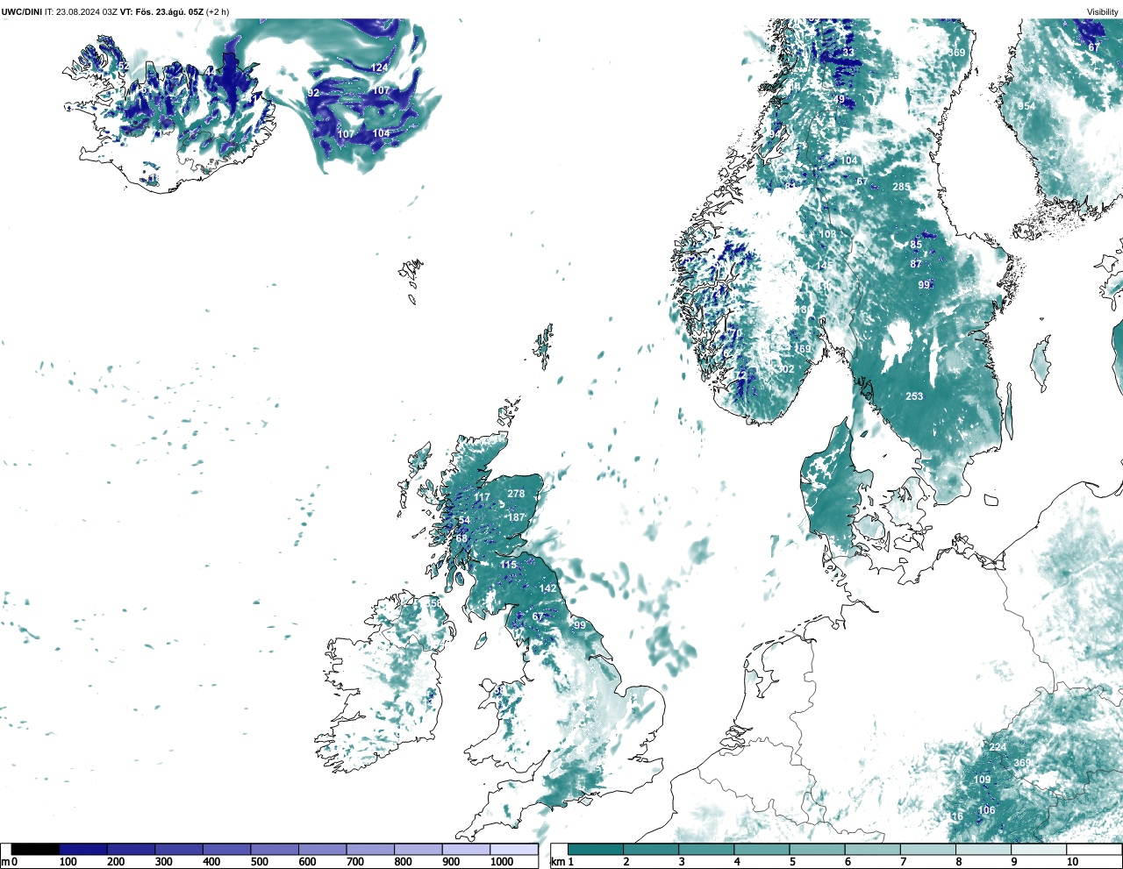Image resolution: width=1123 pixels, height=869 pixels.
Task: Click the '253' value in southern Sweden
Action: point(914,396)
